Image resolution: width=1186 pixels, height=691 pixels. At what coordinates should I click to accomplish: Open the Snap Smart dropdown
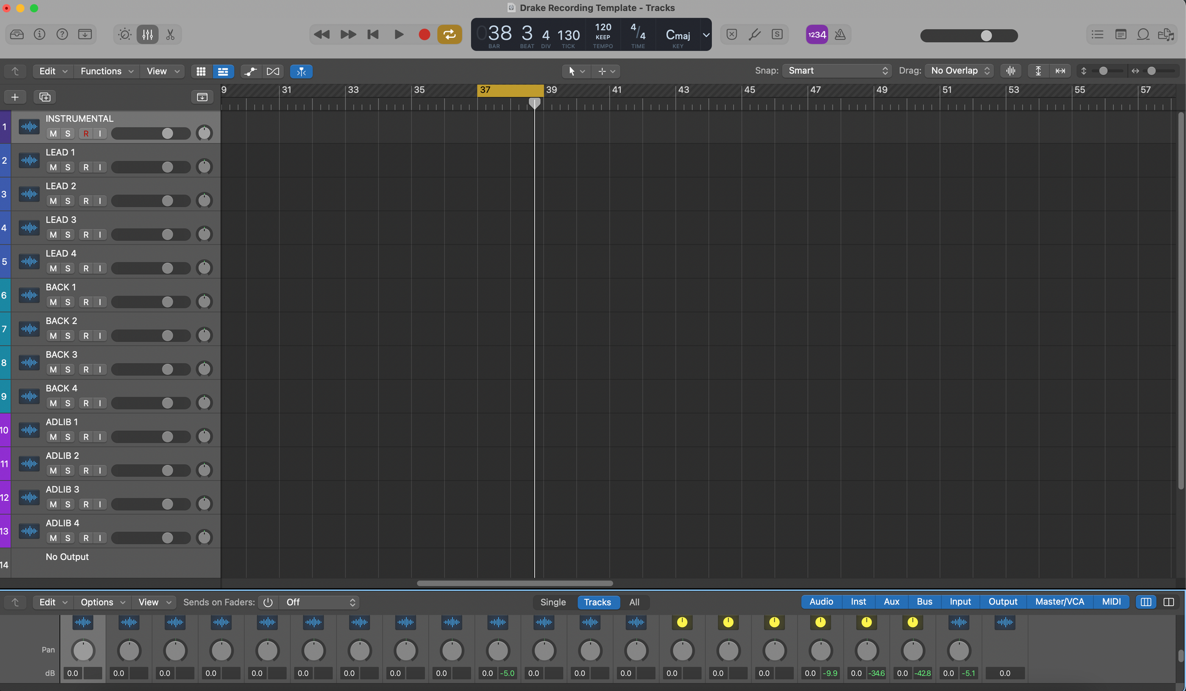836,71
